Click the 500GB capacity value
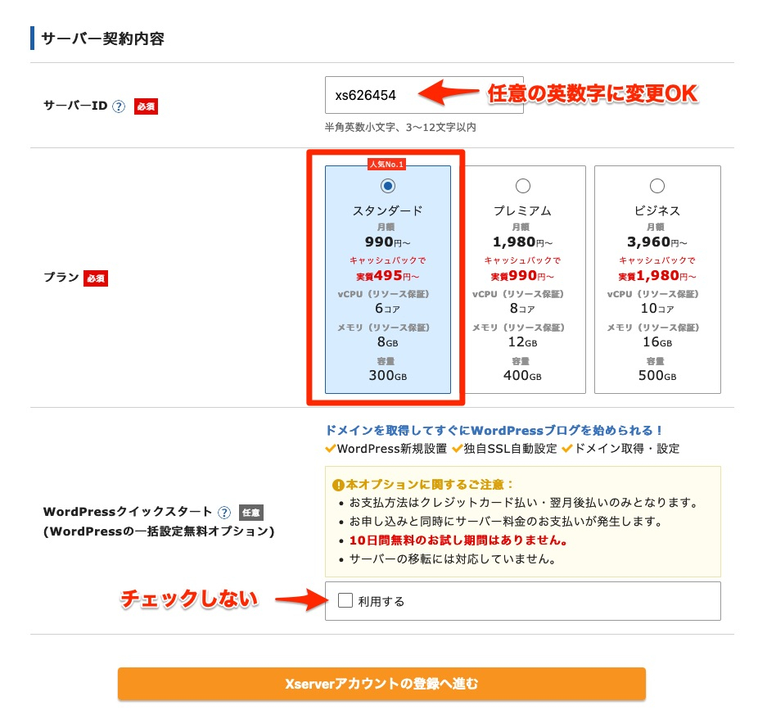 (x=657, y=376)
